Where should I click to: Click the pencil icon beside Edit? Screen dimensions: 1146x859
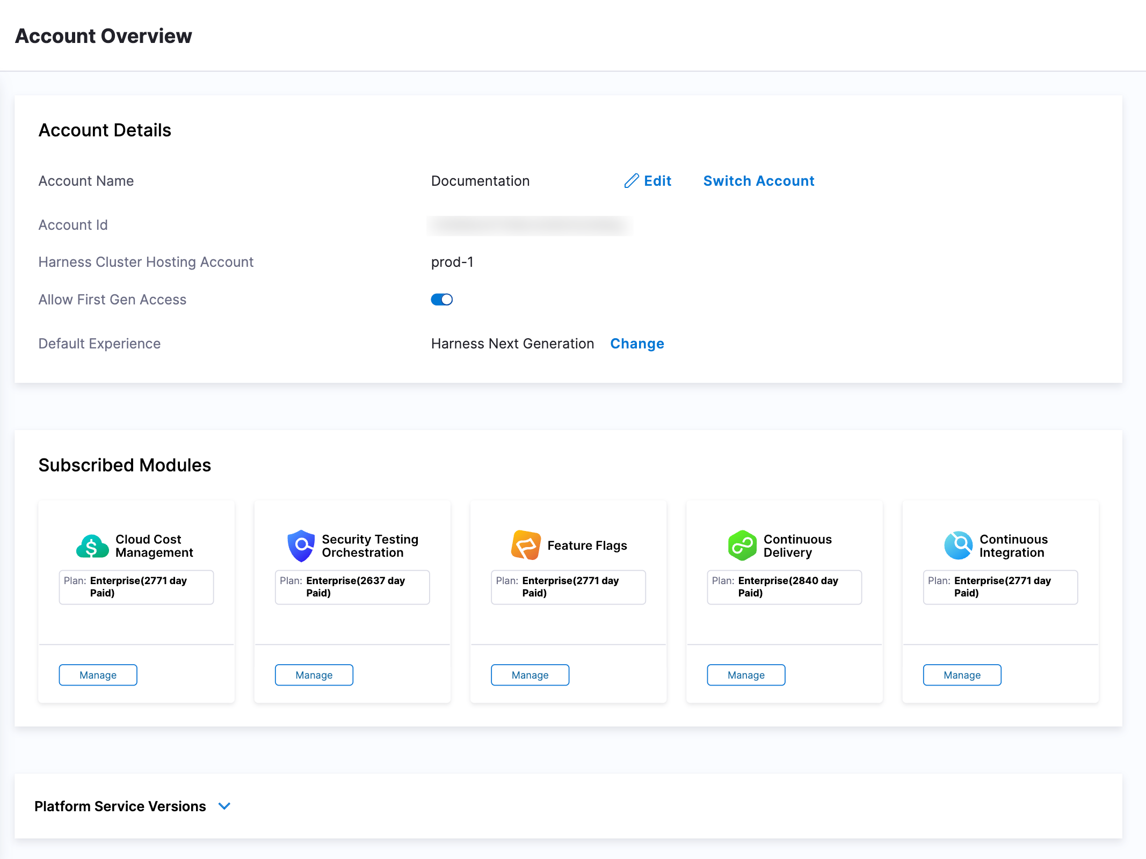pyautogui.click(x=632, y=181)
